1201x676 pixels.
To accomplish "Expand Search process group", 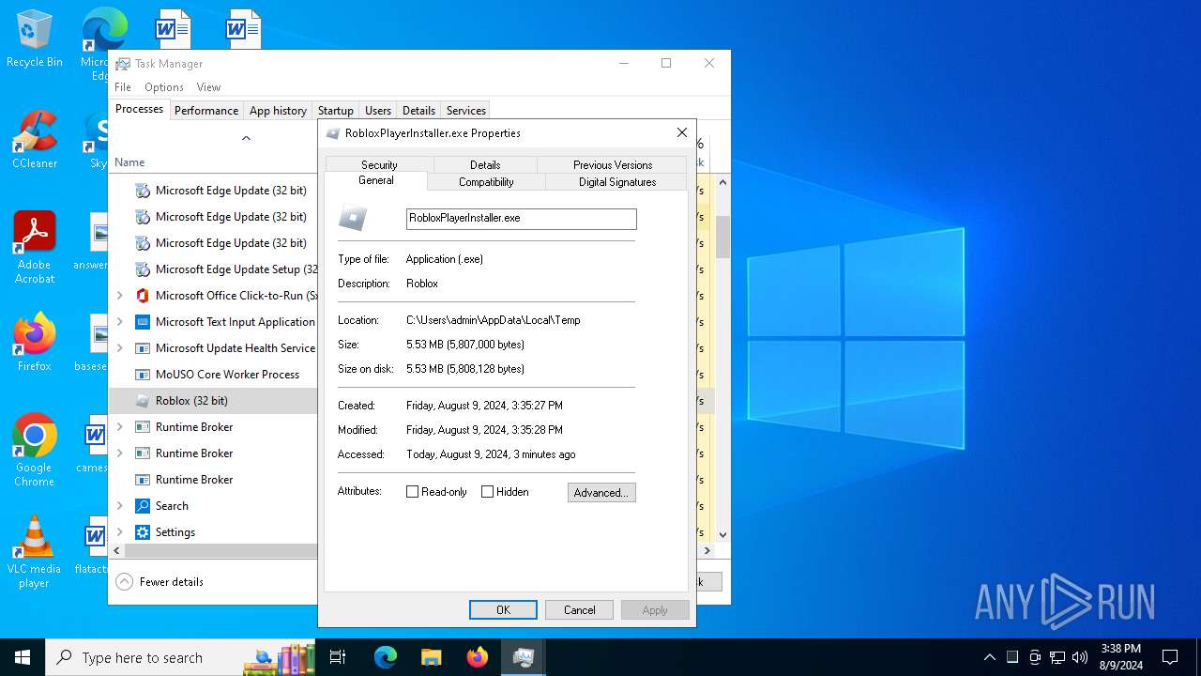I will coord(120,506).
